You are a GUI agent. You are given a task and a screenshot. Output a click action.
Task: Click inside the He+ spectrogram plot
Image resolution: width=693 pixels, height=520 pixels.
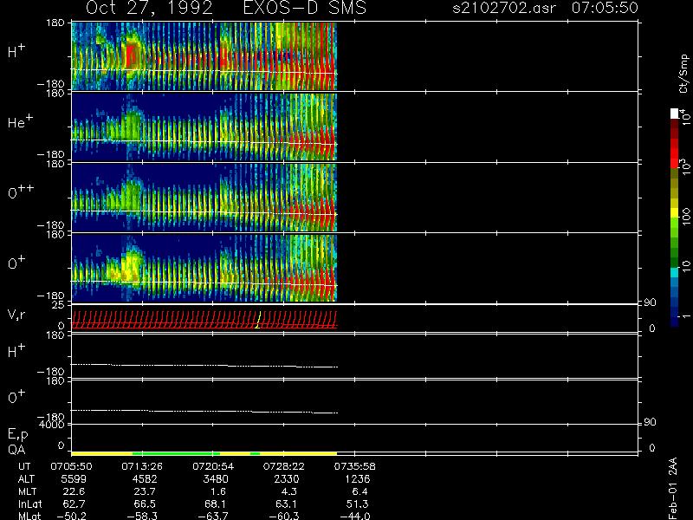(x=204, y=127)
